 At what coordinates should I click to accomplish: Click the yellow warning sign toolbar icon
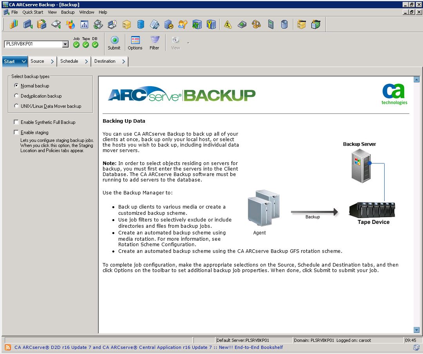[228, 24]
